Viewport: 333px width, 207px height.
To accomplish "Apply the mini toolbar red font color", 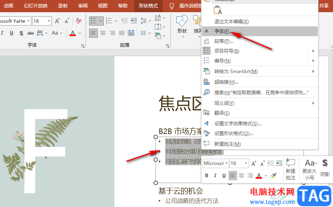I will (259, 176).
